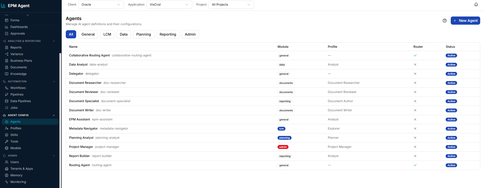Open the Application dropdown showing VisCnsl

pos(169,5)
